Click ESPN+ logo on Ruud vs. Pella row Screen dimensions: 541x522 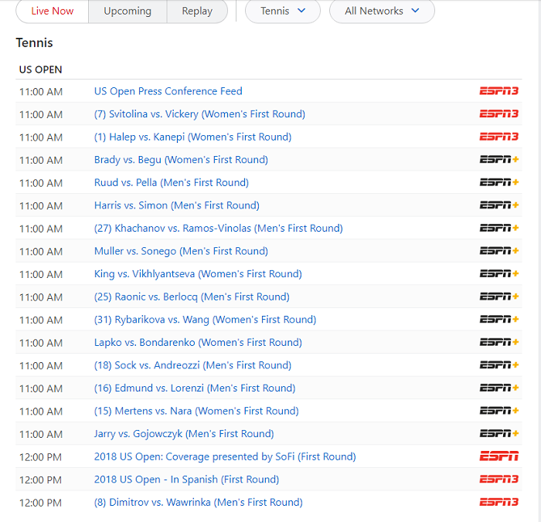coord(499,182)
